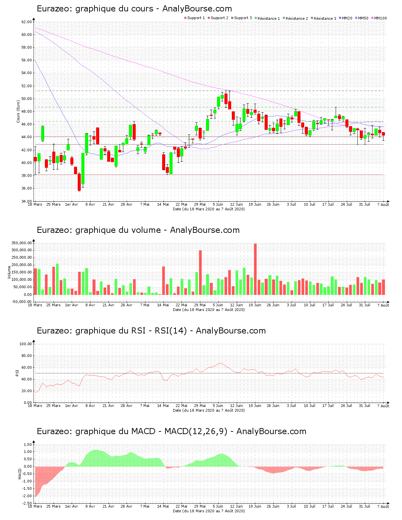Click '12 Juin' on the MACD chart date axis
Viewport: 402px width, 520px height.
[237, 507]
